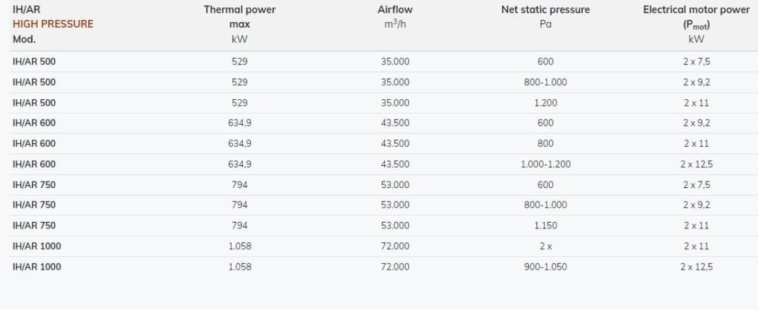The image size is (758, 310).
Task: Click the Net static pressure column header
Action: point(545,17)
